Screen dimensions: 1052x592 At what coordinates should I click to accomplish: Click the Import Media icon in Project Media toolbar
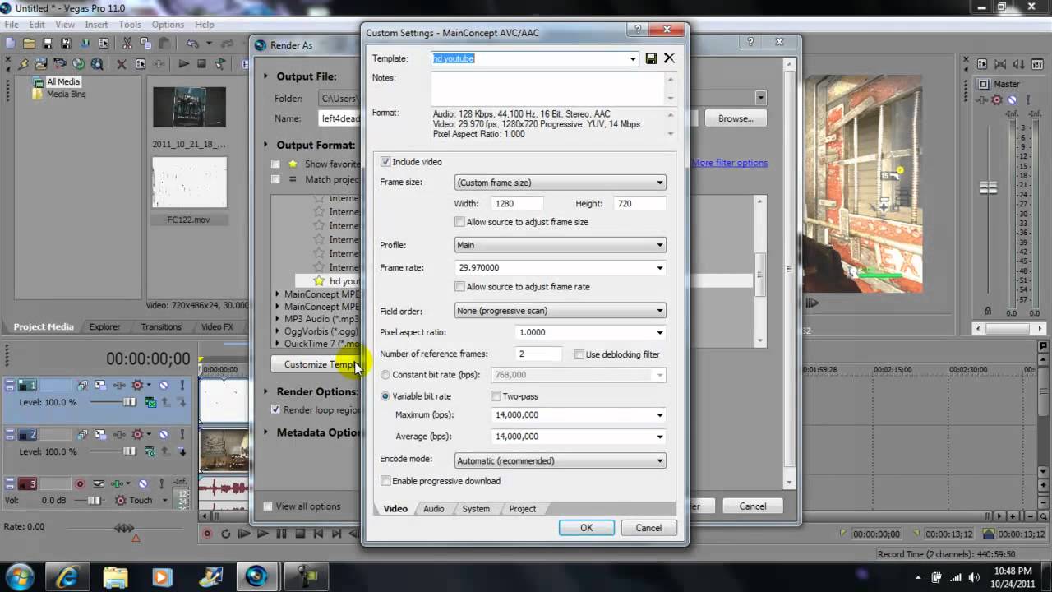click(42, 63)
